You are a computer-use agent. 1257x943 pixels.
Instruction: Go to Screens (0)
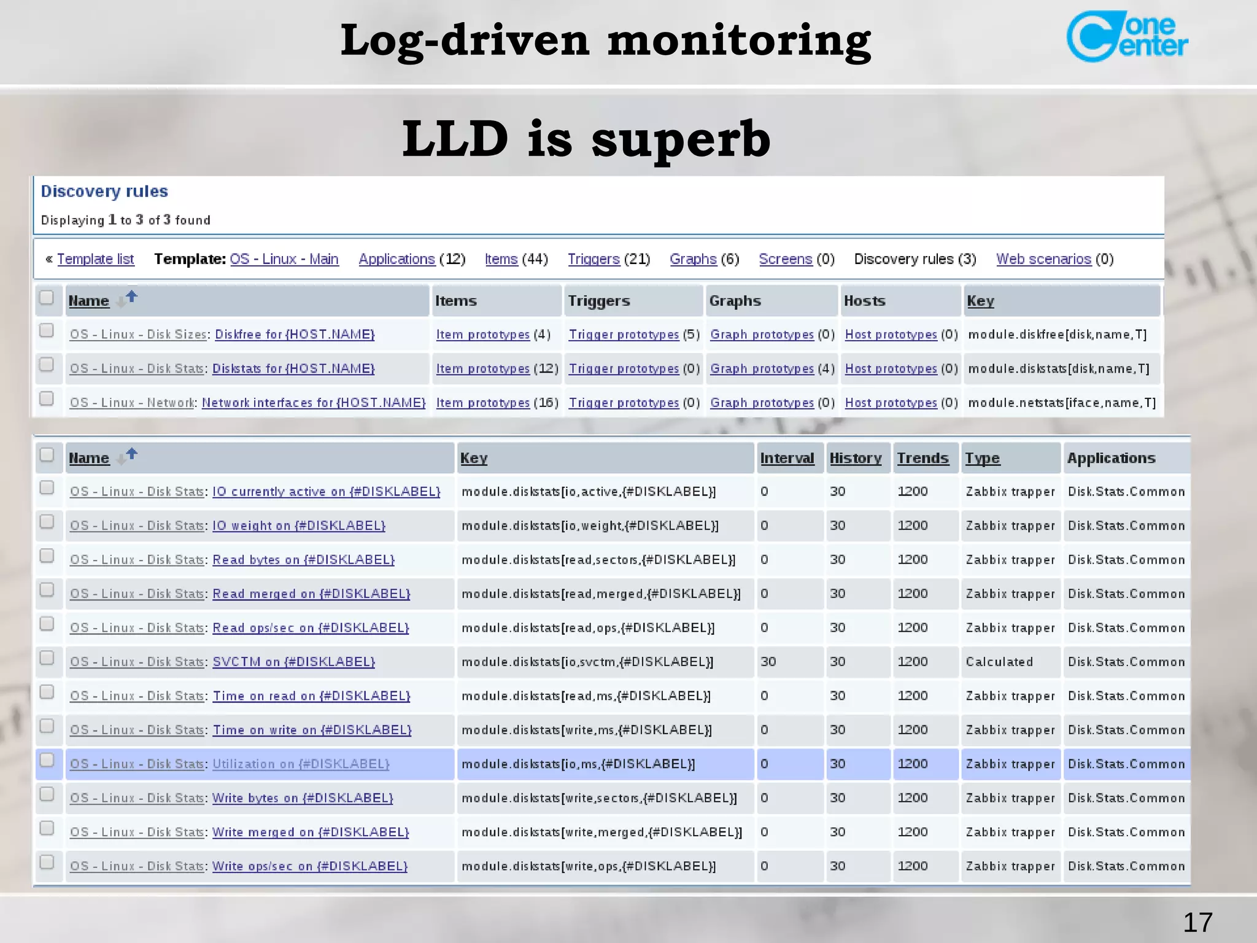pyautogui.click(x=786, y=259)
